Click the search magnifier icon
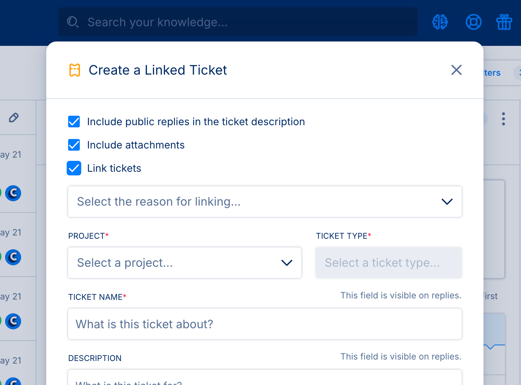 click(73, 22)
